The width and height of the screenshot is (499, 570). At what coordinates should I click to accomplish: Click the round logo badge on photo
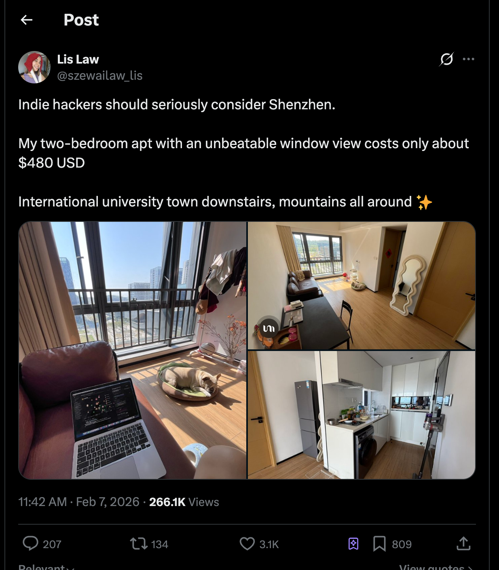coord(269,328)
